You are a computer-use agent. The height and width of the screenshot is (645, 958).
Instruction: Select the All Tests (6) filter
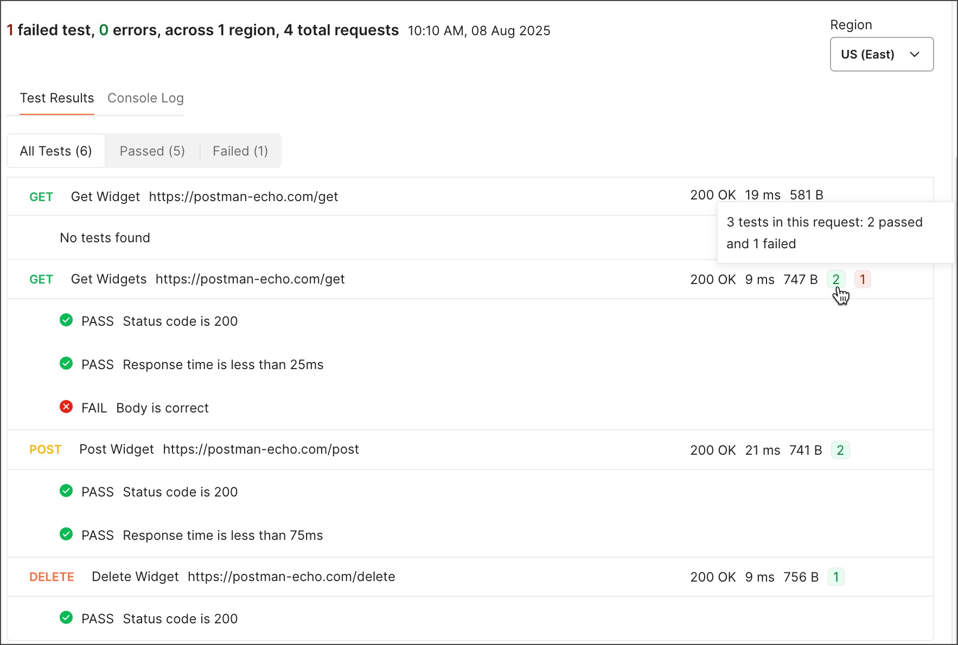click(56, 151)
